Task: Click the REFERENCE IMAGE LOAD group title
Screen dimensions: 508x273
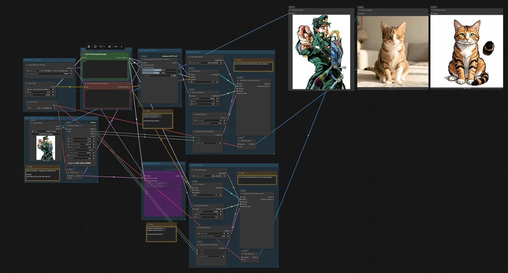Action: point(39,118)
